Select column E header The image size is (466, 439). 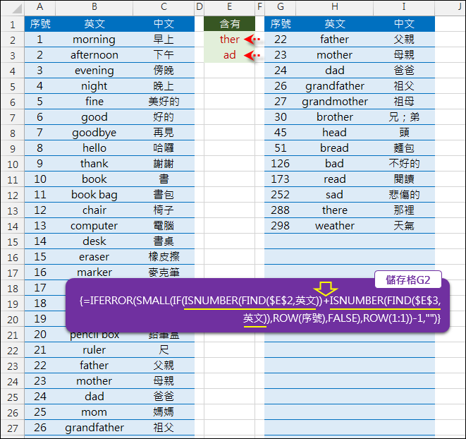click(229, 7)
